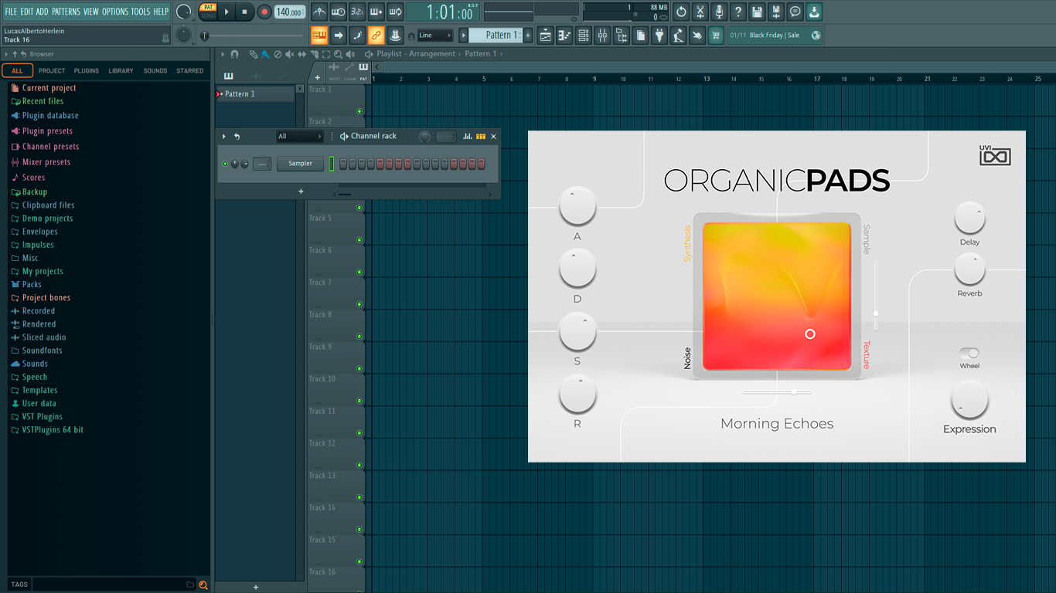Select Pattern 1 in the pattern picker
The width and height of the screenshot is (1056, 593).
(255, 94)
